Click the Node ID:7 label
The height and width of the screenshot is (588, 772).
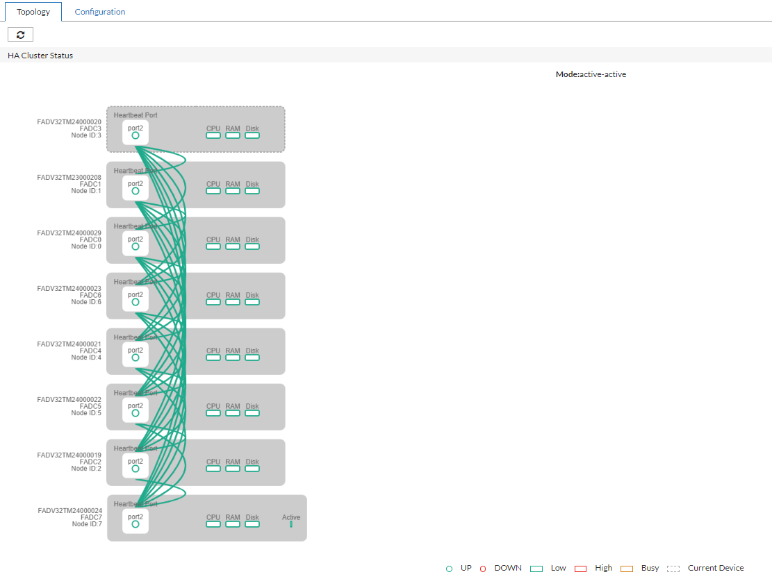click(x=87, y=524)
